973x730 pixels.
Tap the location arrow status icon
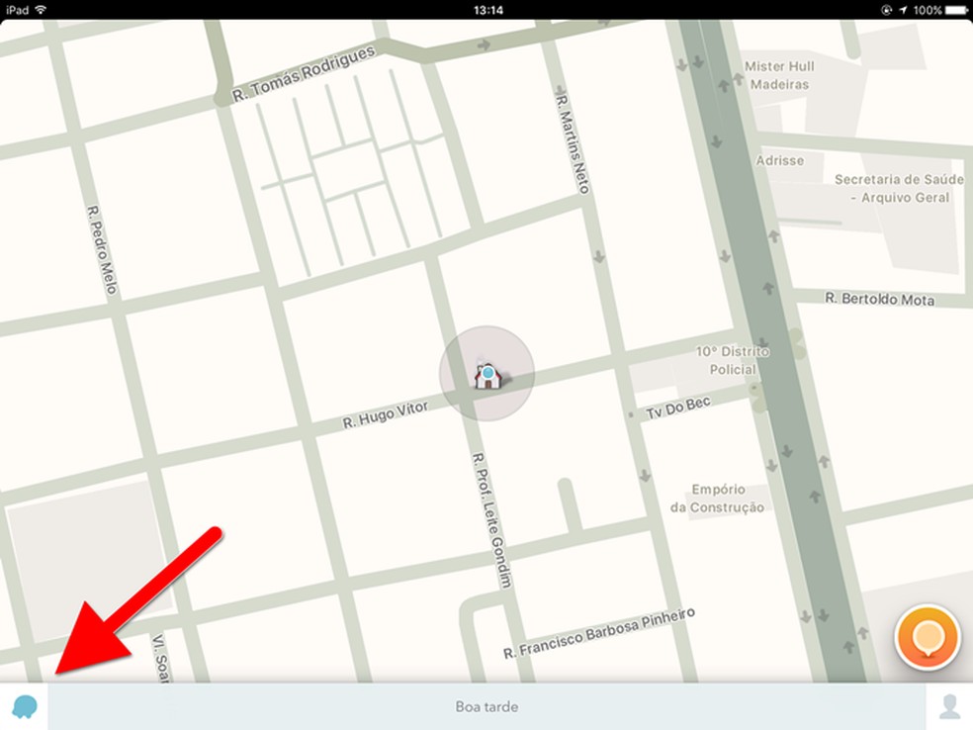point(903,10)
